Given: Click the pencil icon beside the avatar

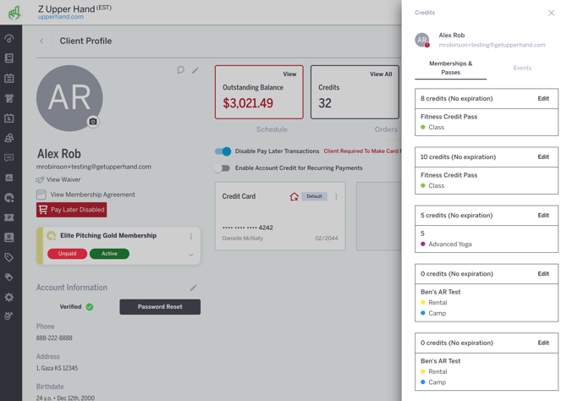Looking at the screenshot, I should [195, 70].
